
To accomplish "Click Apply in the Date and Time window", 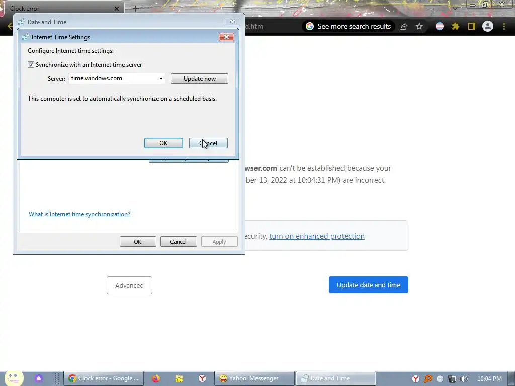I will (219, 242).
